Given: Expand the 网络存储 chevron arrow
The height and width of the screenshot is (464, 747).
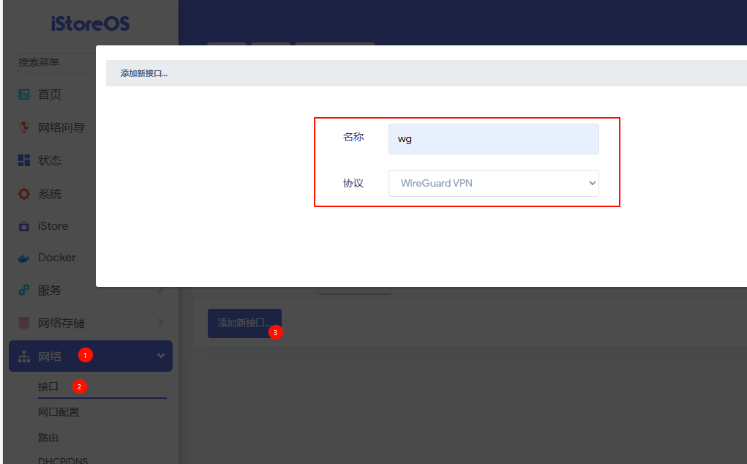Looking at the screenshot, I should pos(161,323).
